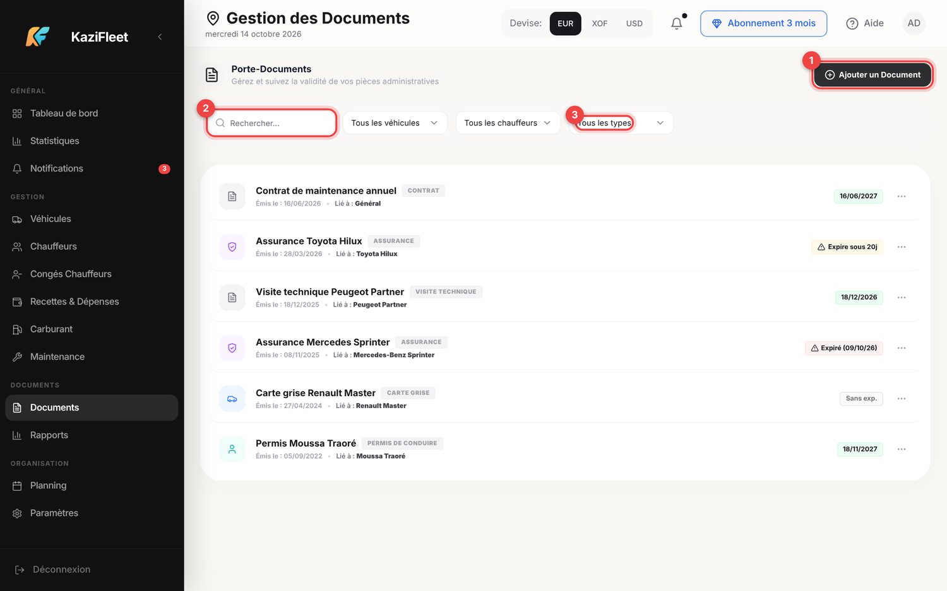Expand the Tous les types filter
This screenshot has height=591, width=947.
tap(621, 123)
